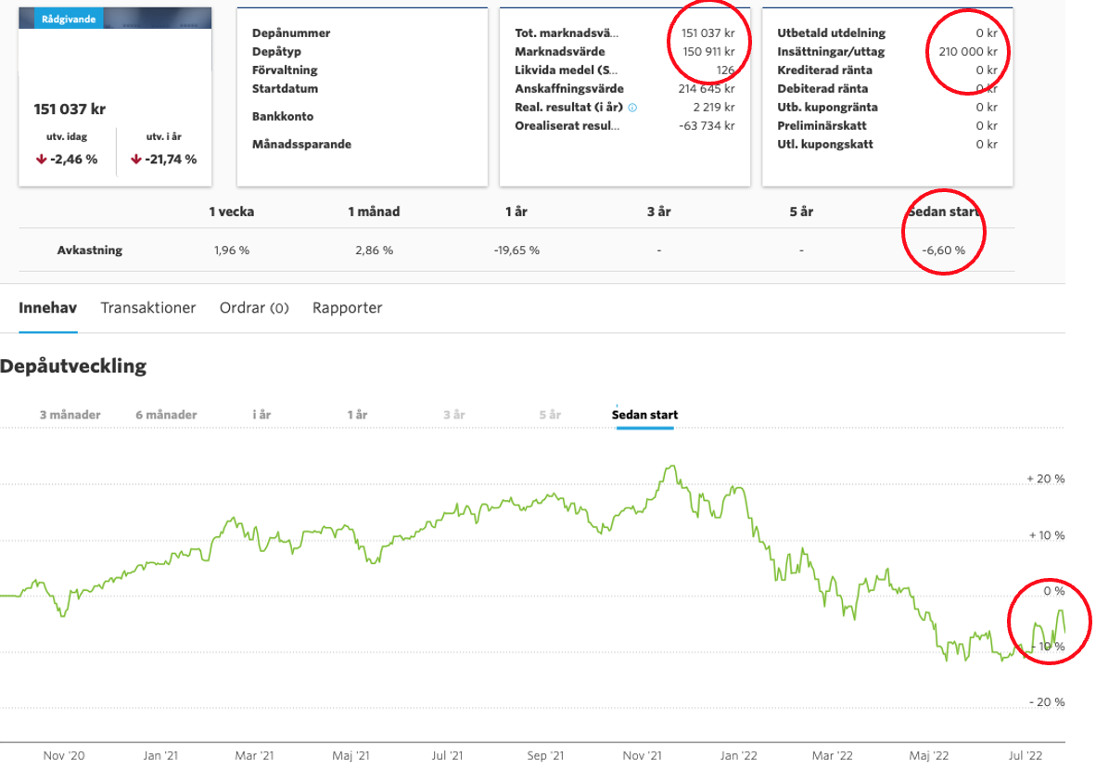Click info icon beside Real. resultat
Viewport: 1096px width, 783px height.
(632, 108)
